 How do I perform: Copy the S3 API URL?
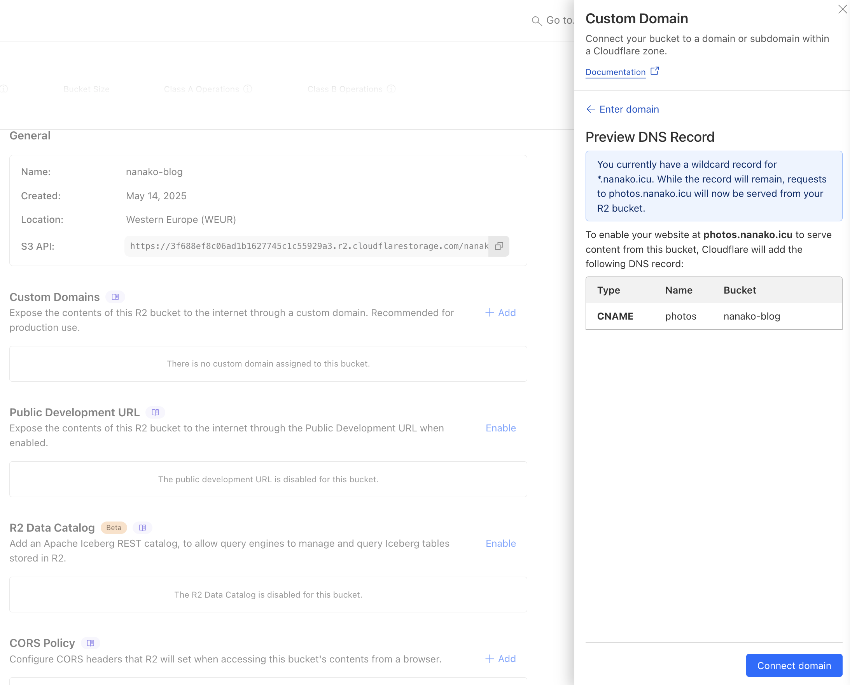499,246
